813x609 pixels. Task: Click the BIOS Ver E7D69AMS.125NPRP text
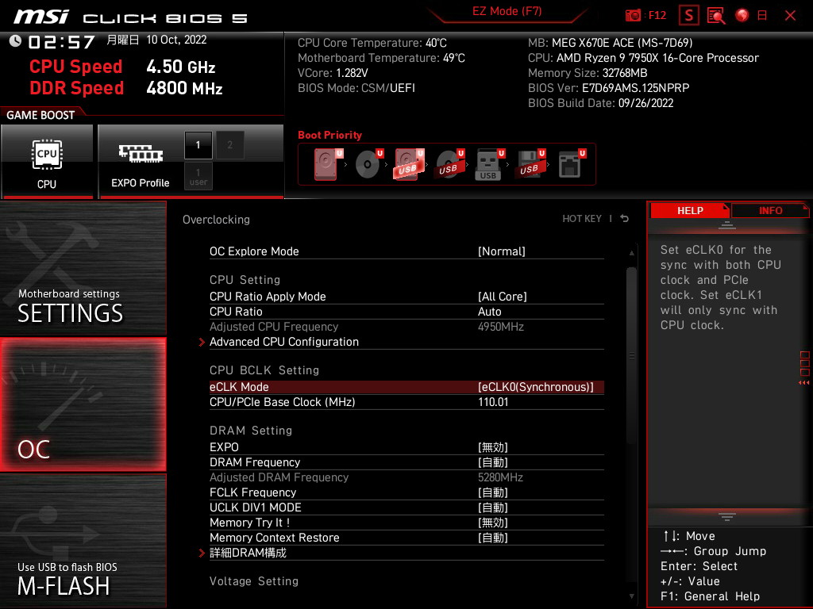click(608, 88)
